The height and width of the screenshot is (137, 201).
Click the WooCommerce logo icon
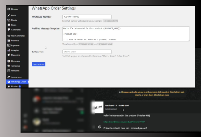9,36
